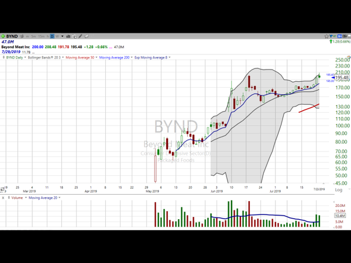This screenshot has width=351, height=263.
Task: Open the drawing tools pencil icon
Action: [80, 36]
